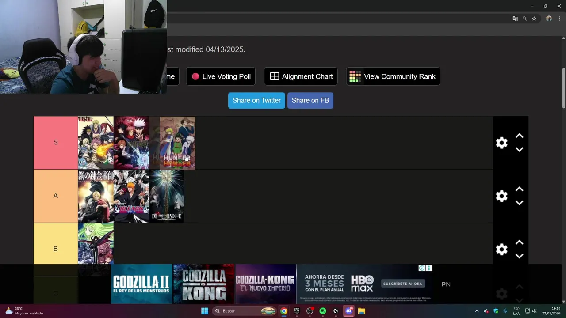Open volume and network quick settings
566x318 pixels.
532,311
